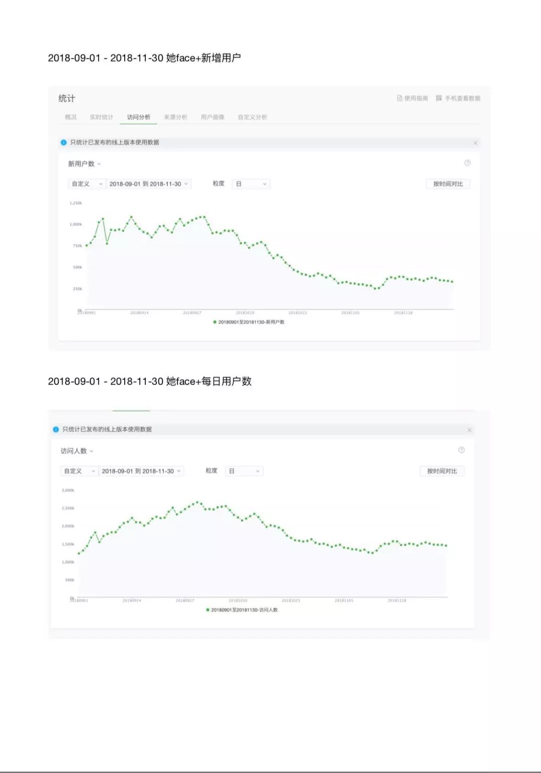Click the blue info icon above 新用户数
Viewport: 541px width, 773px height.
(64, 142)
